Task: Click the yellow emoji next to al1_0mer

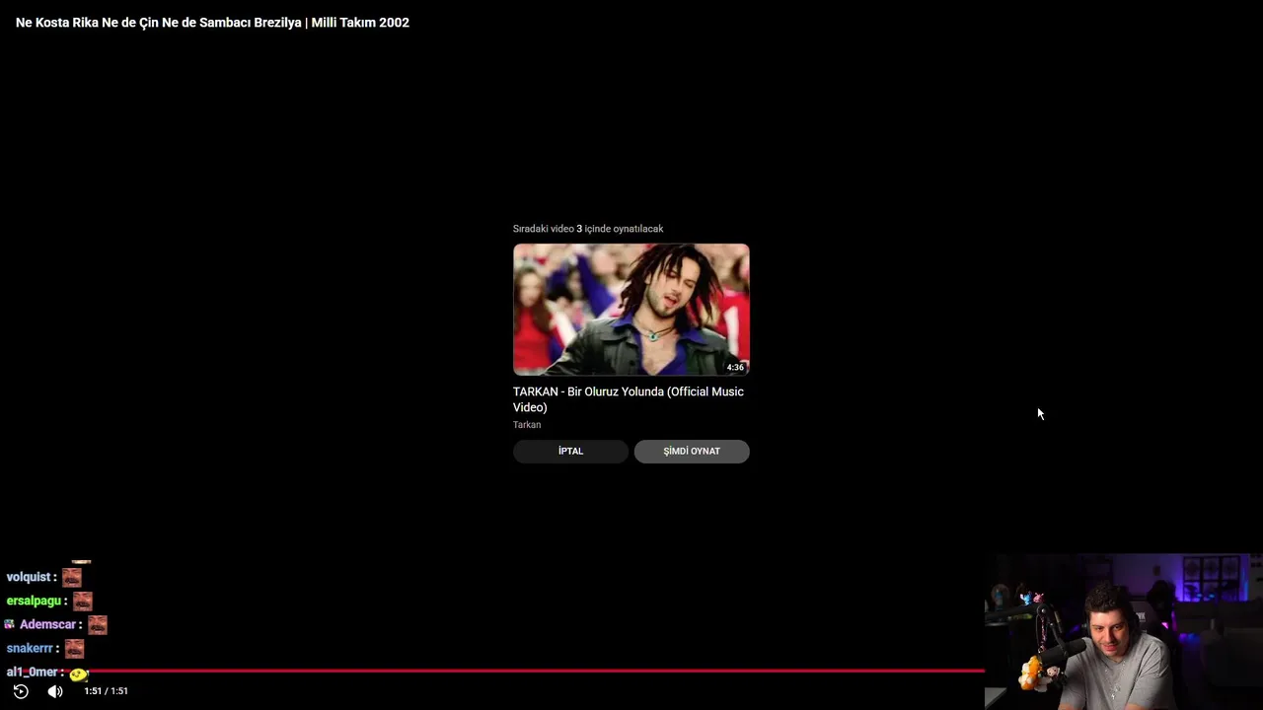Action: 78,674
